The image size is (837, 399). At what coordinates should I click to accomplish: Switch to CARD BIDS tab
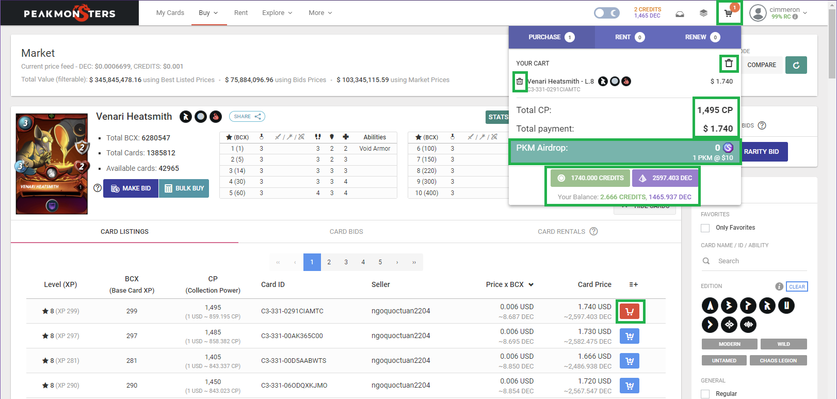346,232
